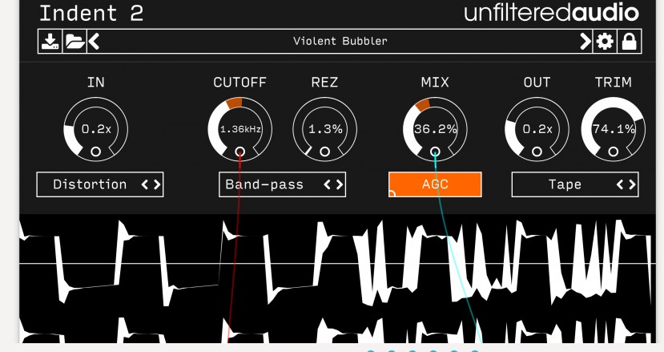Open the Tape mode selector
The image size is (664, 352).
575,184
